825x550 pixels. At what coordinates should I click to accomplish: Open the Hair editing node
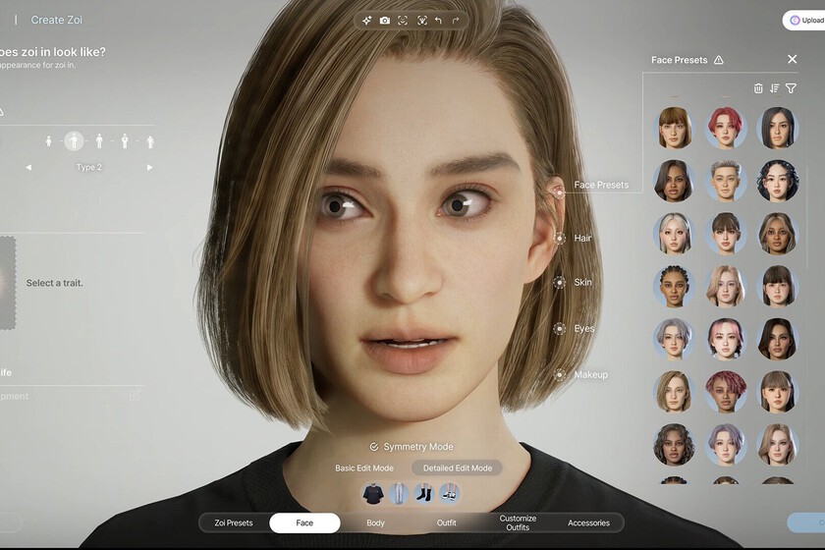[x=560, y=239]
